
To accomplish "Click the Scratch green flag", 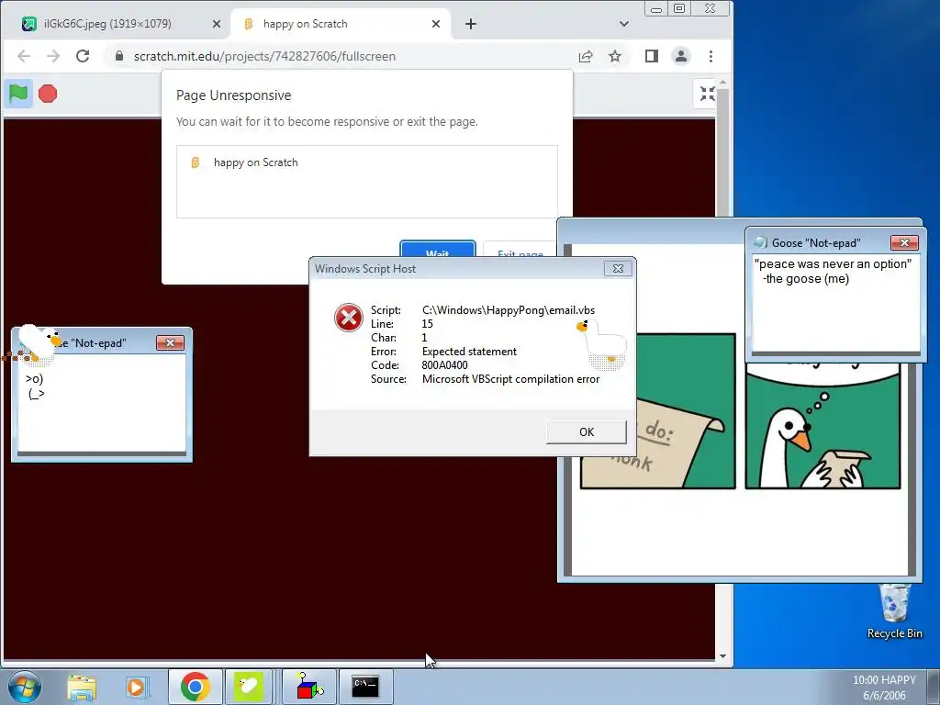I will pyautogui.click(x=18, y=94).
